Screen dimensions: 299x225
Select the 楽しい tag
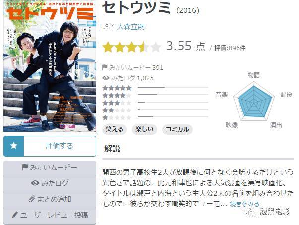[144, 129]
